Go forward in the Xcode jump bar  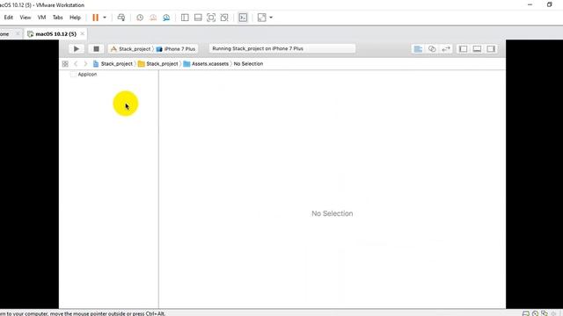85,64
